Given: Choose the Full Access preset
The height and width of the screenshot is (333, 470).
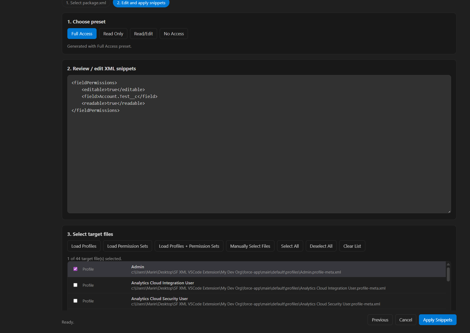Looking at the screenshot, I should click(82, 34).
